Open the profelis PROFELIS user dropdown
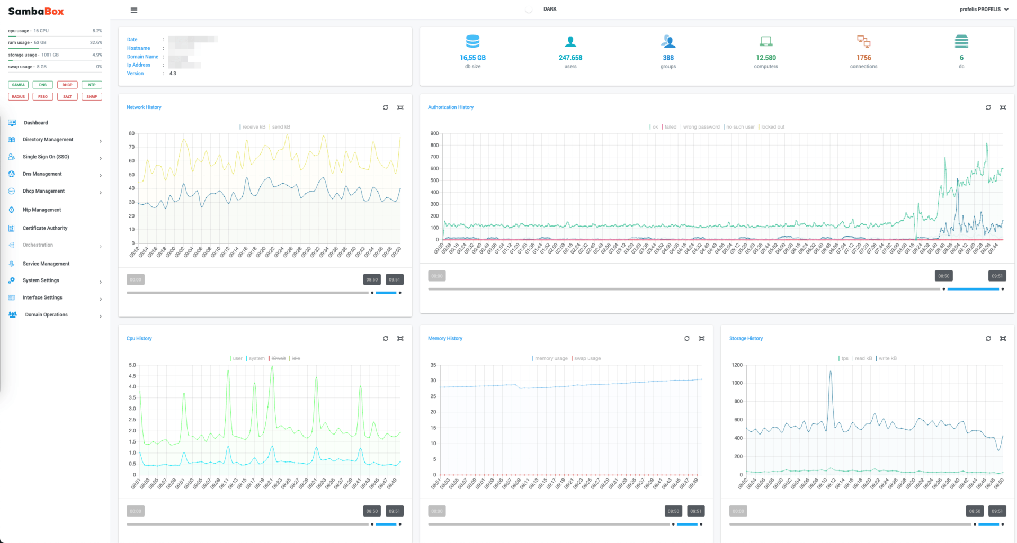 984,9
